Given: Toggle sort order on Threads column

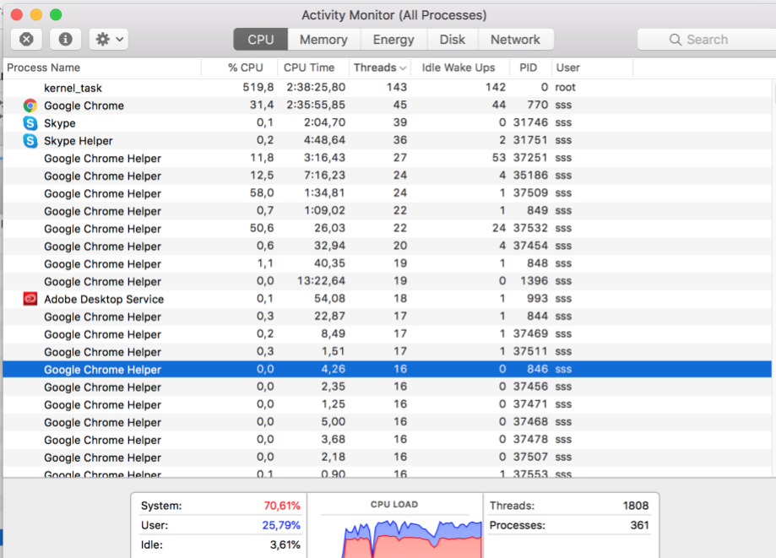Looking at the screenshot, I should (379, 68).
